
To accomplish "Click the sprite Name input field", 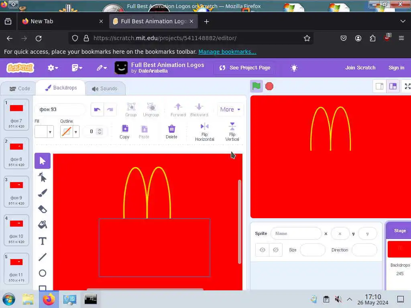I will click(296, 233).
